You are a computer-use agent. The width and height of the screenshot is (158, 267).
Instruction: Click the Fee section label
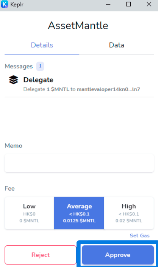pyautogui.click(x=10, y=189)
